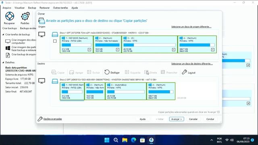Toggle upper checkbox in background window right edge
Screen dimensions: 258x145
tap(248, 65)
